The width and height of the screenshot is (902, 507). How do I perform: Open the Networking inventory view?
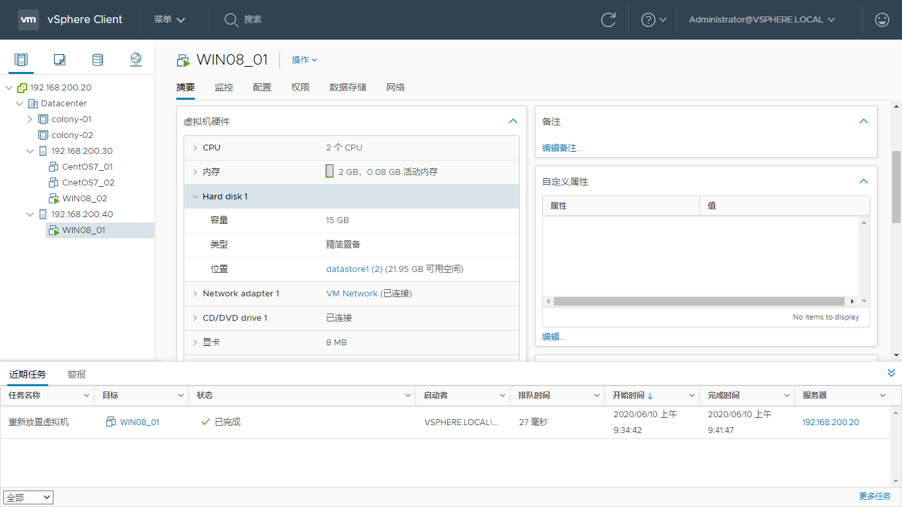135,59
